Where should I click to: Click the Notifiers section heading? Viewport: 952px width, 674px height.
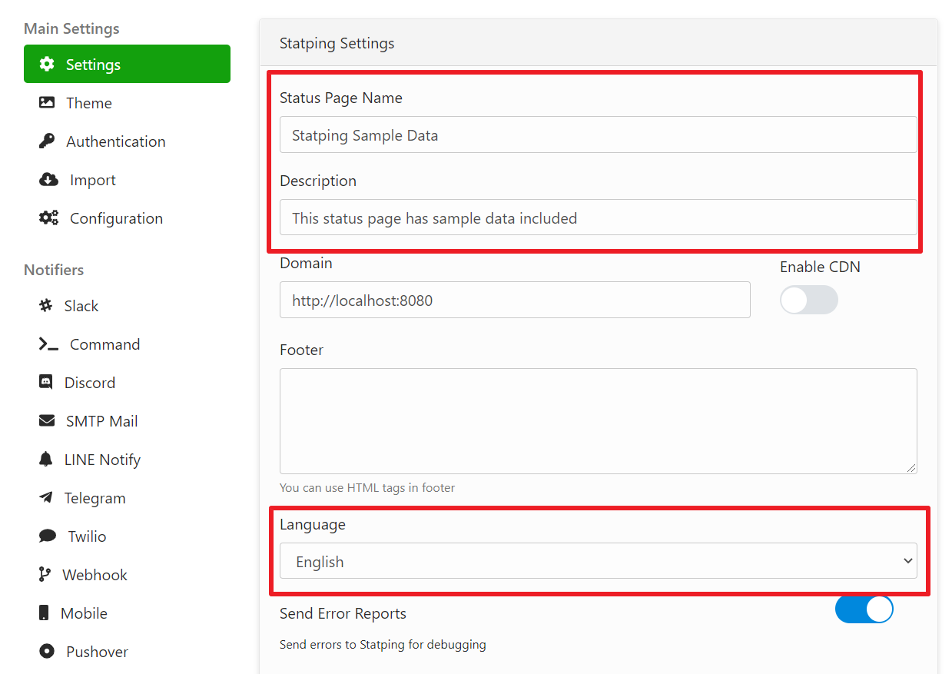pos(54,270)
